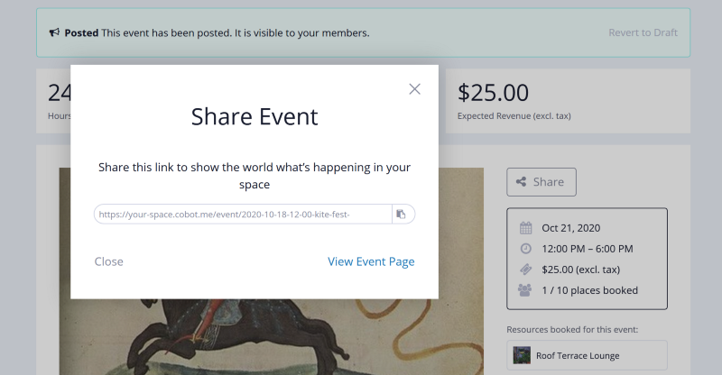This screenshot has width=722, height=375.
Task: Click the megaphone Posted icon
Action: pyautogui.click(x=54, y=32)
